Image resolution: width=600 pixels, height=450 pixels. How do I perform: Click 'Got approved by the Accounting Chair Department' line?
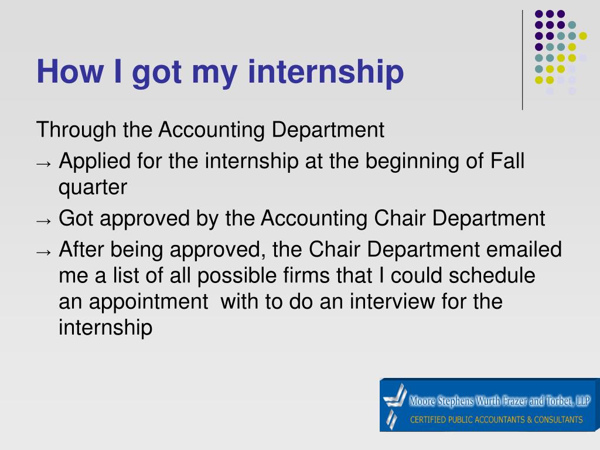click(x=302, y=219)
